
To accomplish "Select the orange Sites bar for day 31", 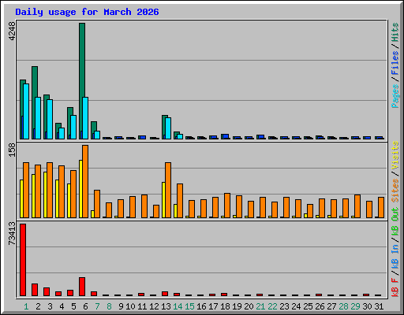I will 381,207.
